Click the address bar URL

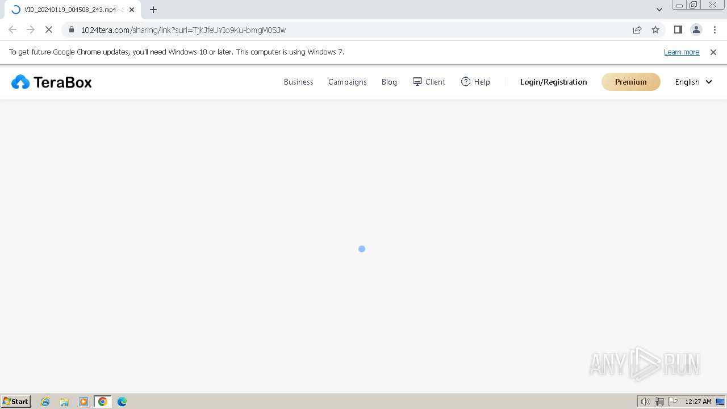[x=183, y=30]
